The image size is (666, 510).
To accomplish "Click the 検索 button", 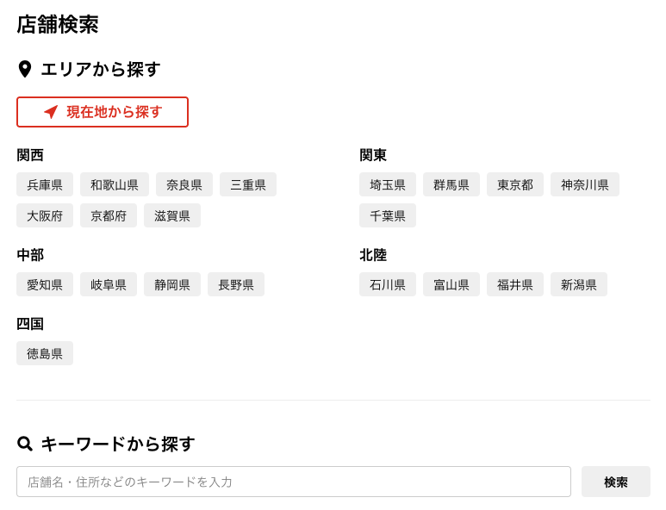I will (x=615, y=482).
